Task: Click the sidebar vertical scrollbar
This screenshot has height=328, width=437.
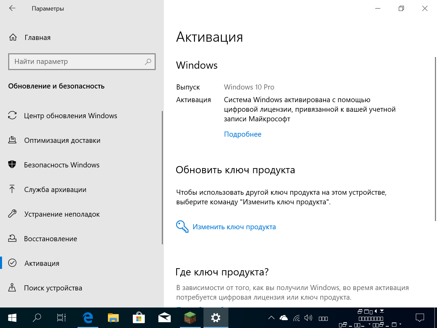Action: [x=163, y=178]
